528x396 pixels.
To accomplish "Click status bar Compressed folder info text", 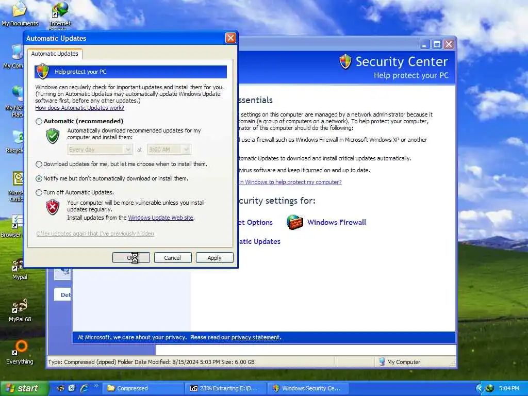I will [x=151, y=362].
